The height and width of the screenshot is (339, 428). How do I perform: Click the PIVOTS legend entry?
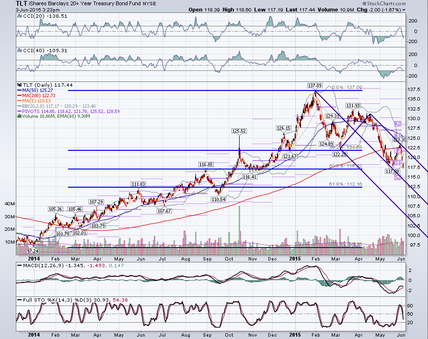68,111
